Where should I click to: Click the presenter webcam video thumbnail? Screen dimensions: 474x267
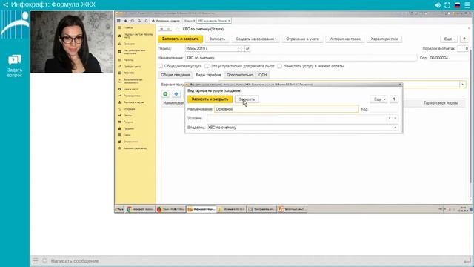72,42
